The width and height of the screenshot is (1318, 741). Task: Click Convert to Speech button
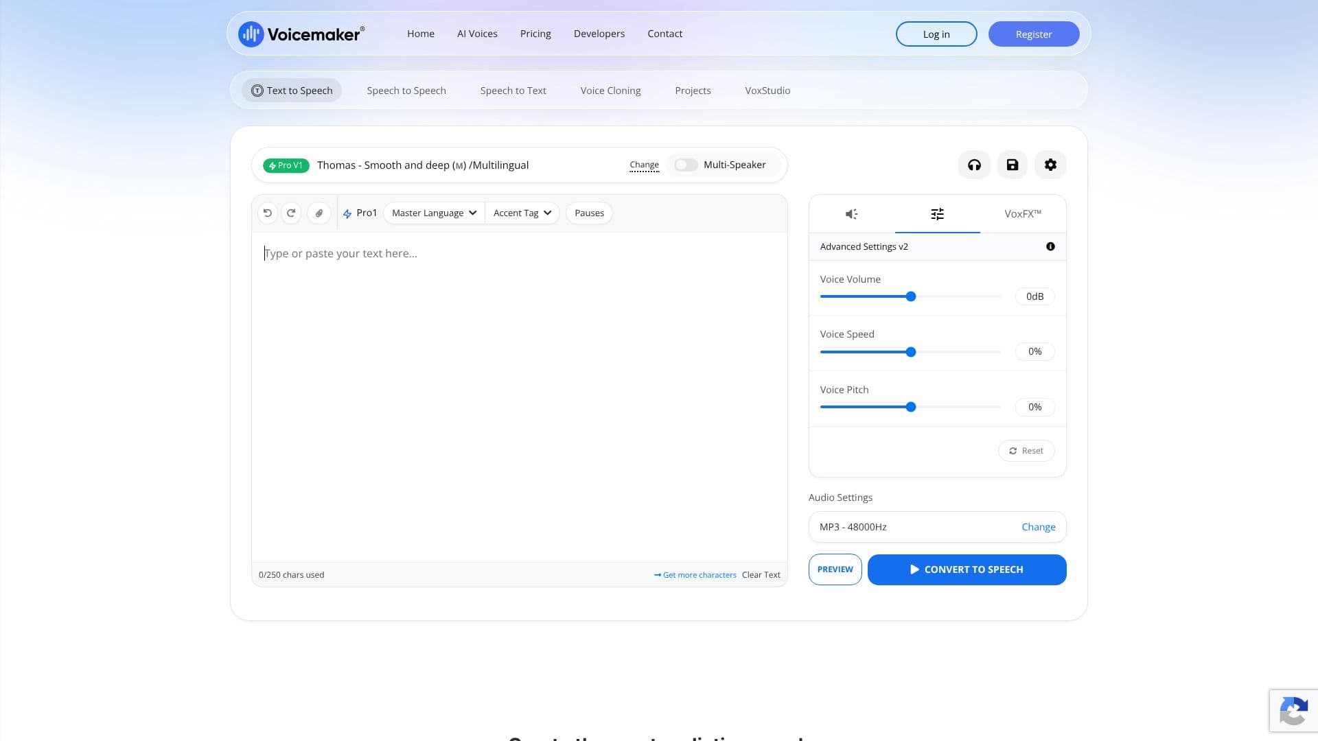coord(967,569)
